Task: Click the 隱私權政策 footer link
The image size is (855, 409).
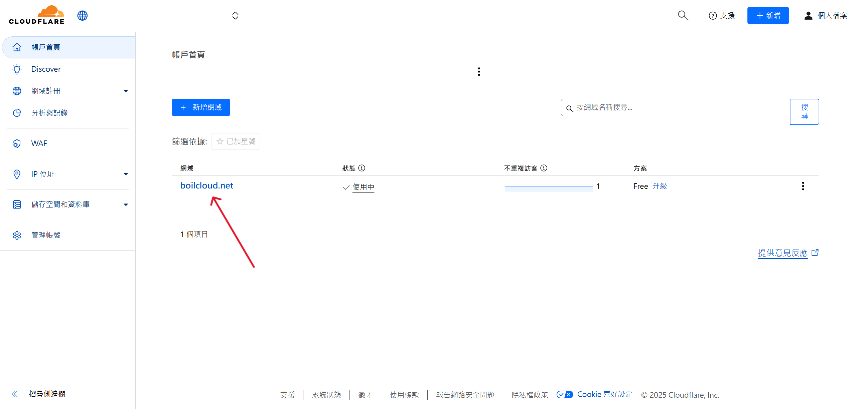Action: 530,395
